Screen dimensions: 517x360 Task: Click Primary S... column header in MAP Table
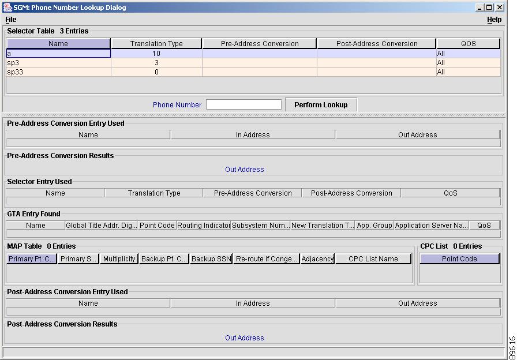pos(78,259)
